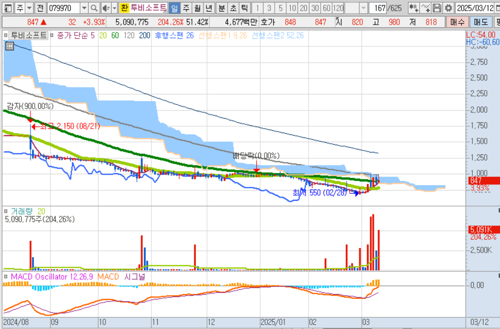This screenshot has width=500, height=329.
Task: Switch to the 년 yearly chart period
Action: pyautogui.click(x=209, y=8)
